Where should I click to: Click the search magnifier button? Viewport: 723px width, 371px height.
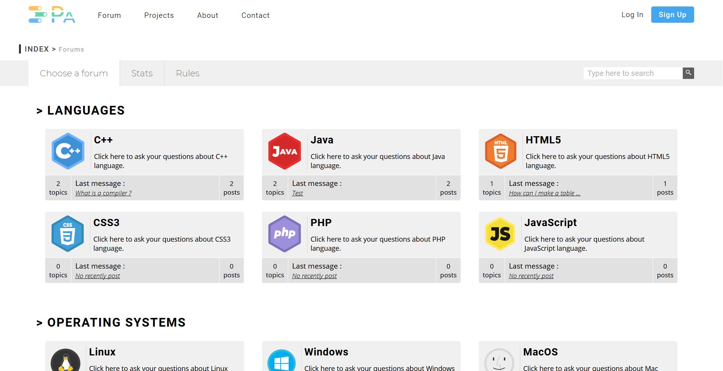click(x=688, y=73)
